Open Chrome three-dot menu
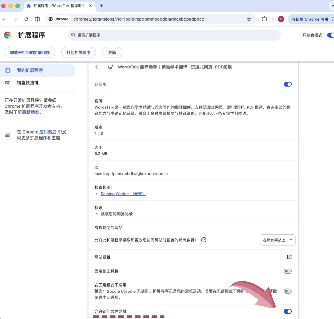Screen dimensions: 334x319 (x=332, y=19)
